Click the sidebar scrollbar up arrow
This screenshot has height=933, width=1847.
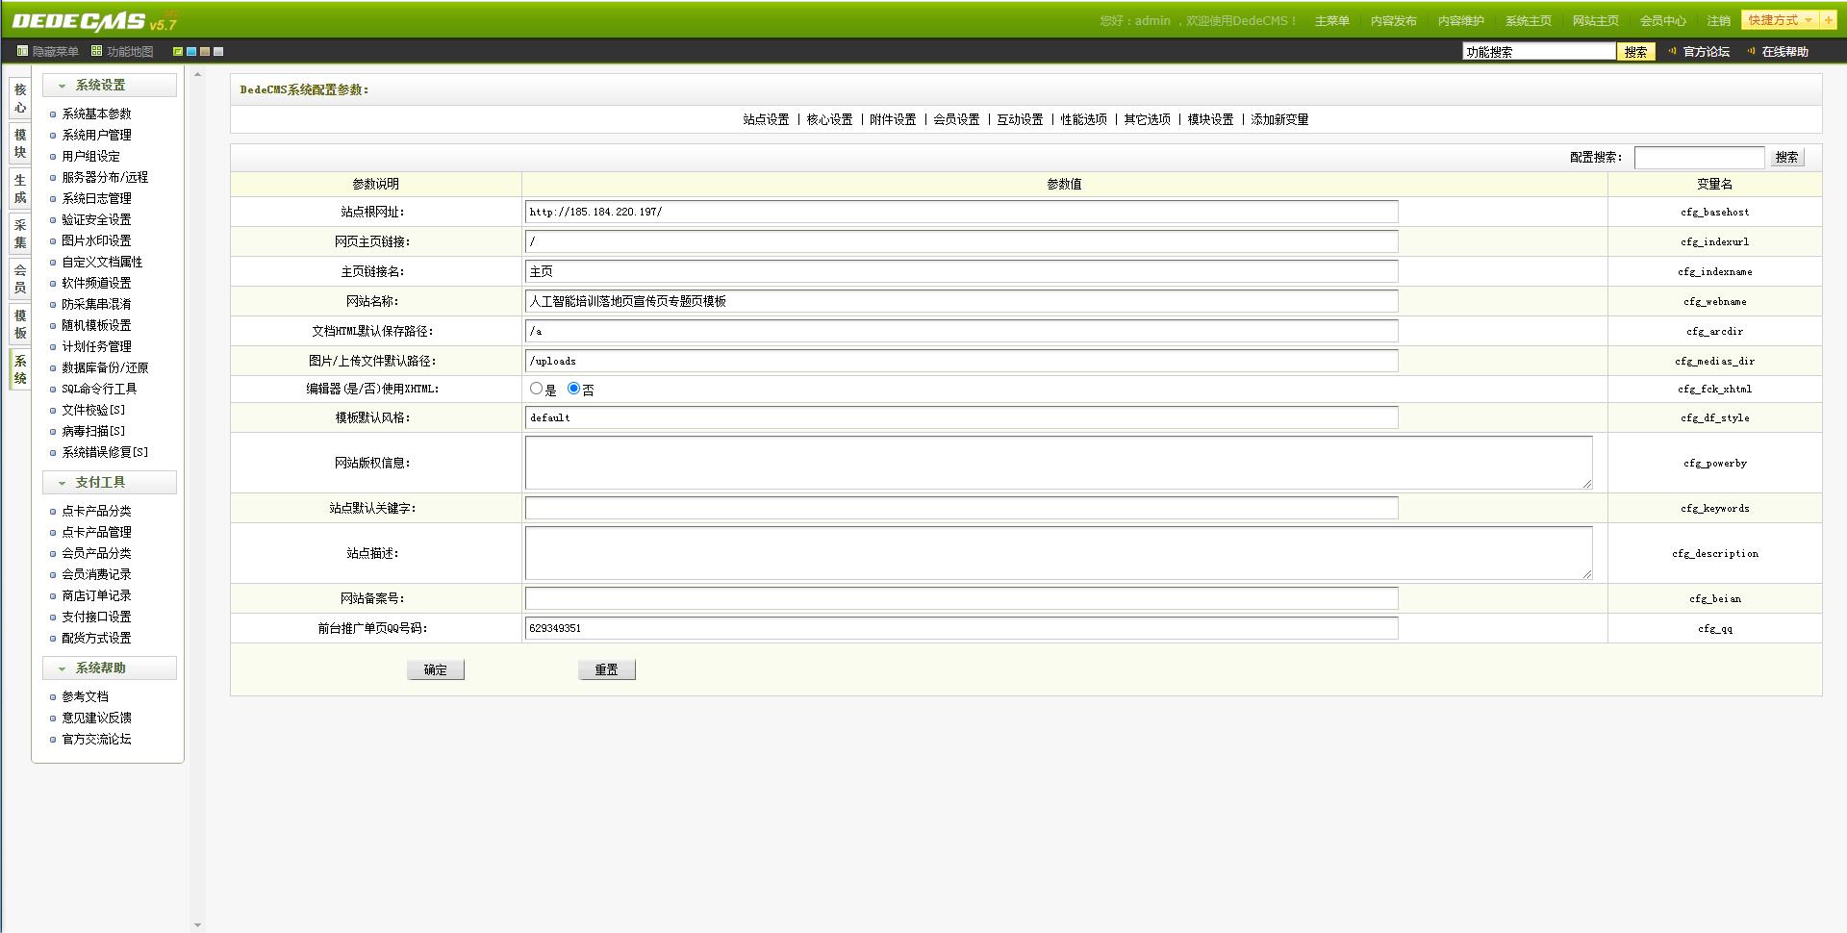[x=198, y=74]
